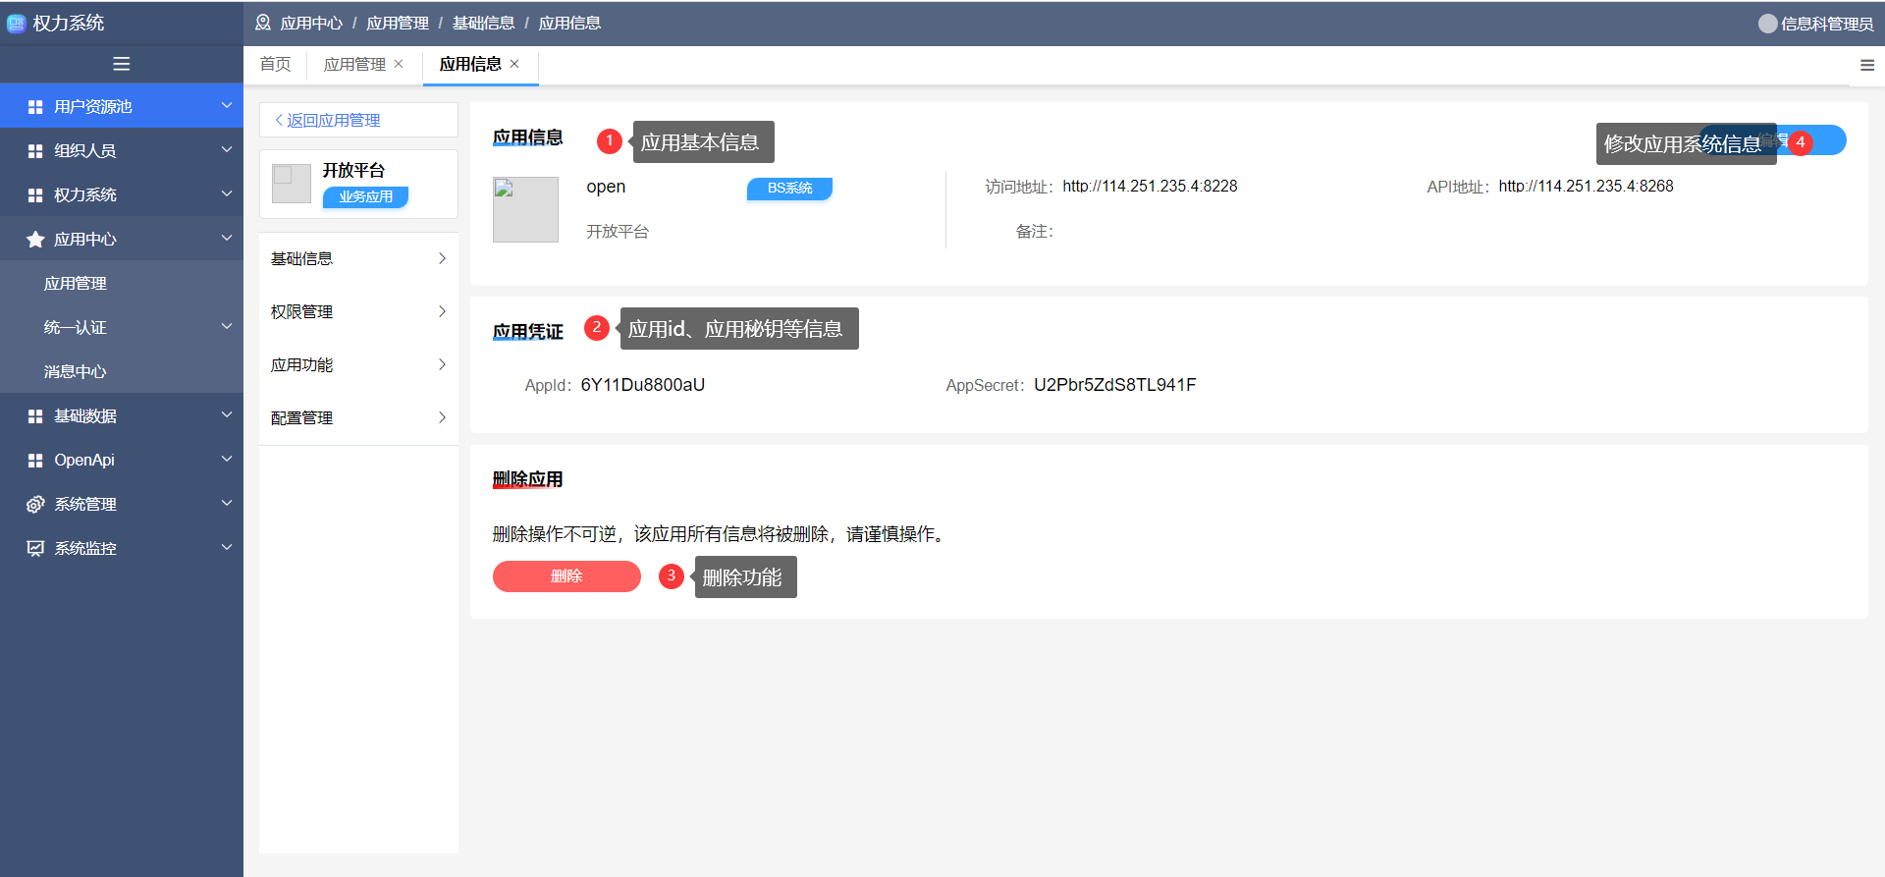Expand the 基础数据 menu arrow

pyautogui.click(x=226, y=414)
